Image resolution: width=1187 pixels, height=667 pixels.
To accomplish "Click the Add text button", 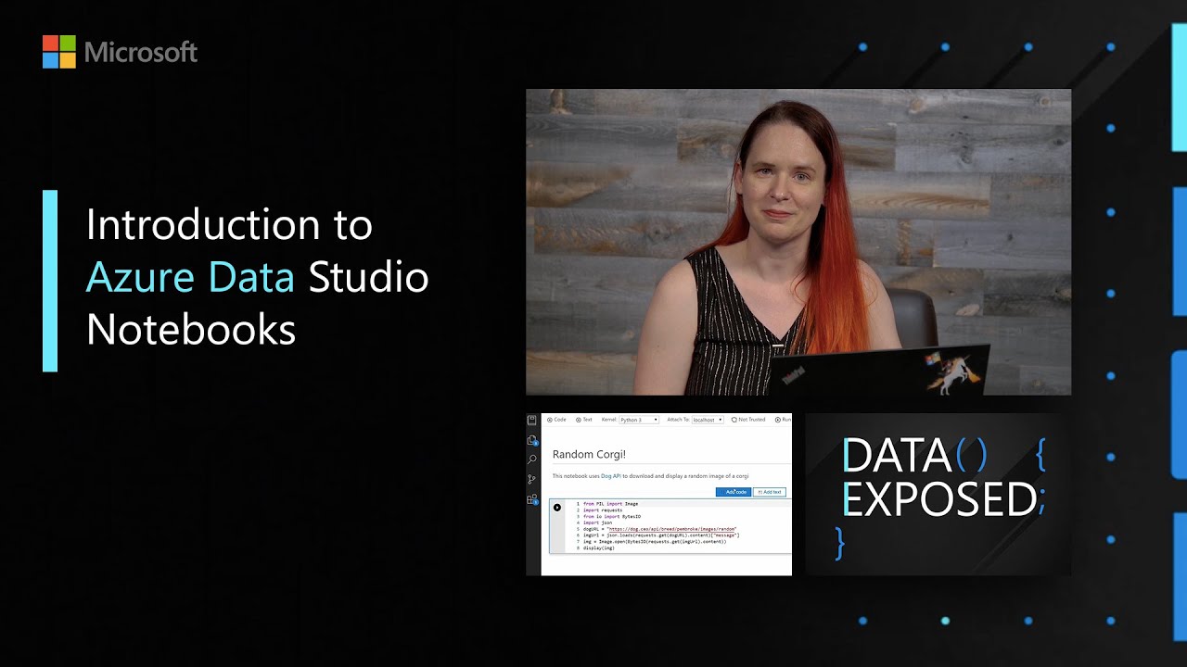I will pyautogui.click(x=770, y=492).
